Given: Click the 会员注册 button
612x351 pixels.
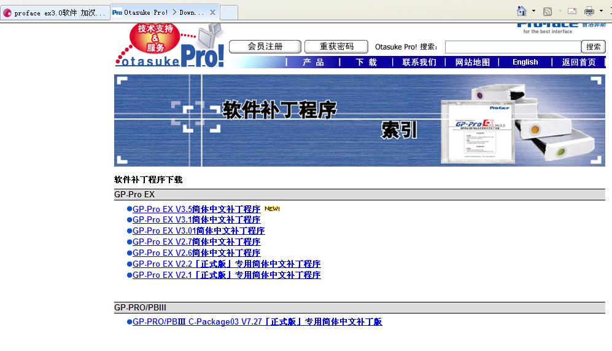Looking at the screenshot, I should pyautogui.click(x=265, y=47).
